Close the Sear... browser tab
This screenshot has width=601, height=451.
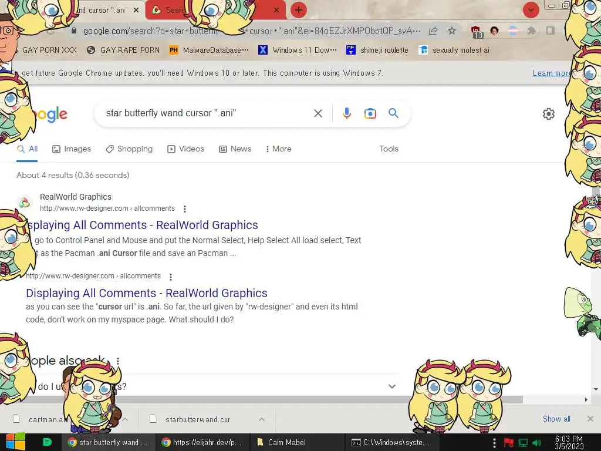coord(276,10)
